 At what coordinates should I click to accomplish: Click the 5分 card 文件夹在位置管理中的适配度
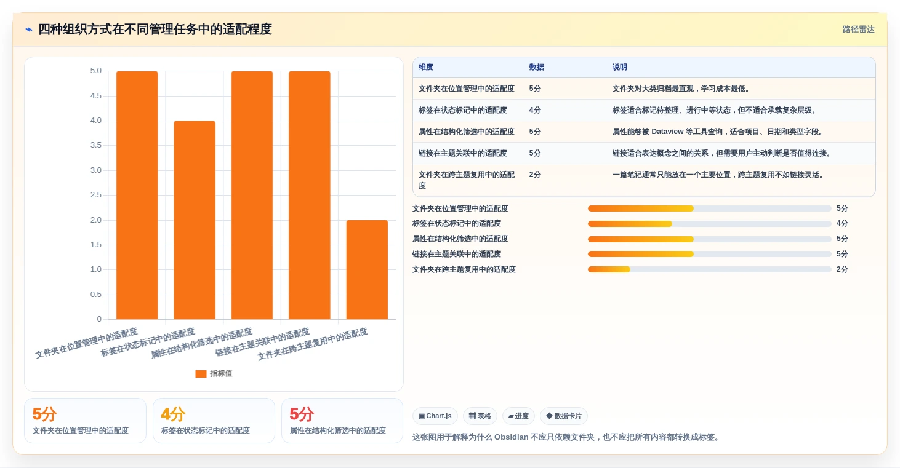(x=85, y=421)
